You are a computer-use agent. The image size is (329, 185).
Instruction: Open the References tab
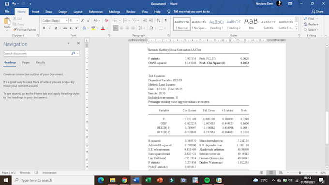[x=96, y=12]
